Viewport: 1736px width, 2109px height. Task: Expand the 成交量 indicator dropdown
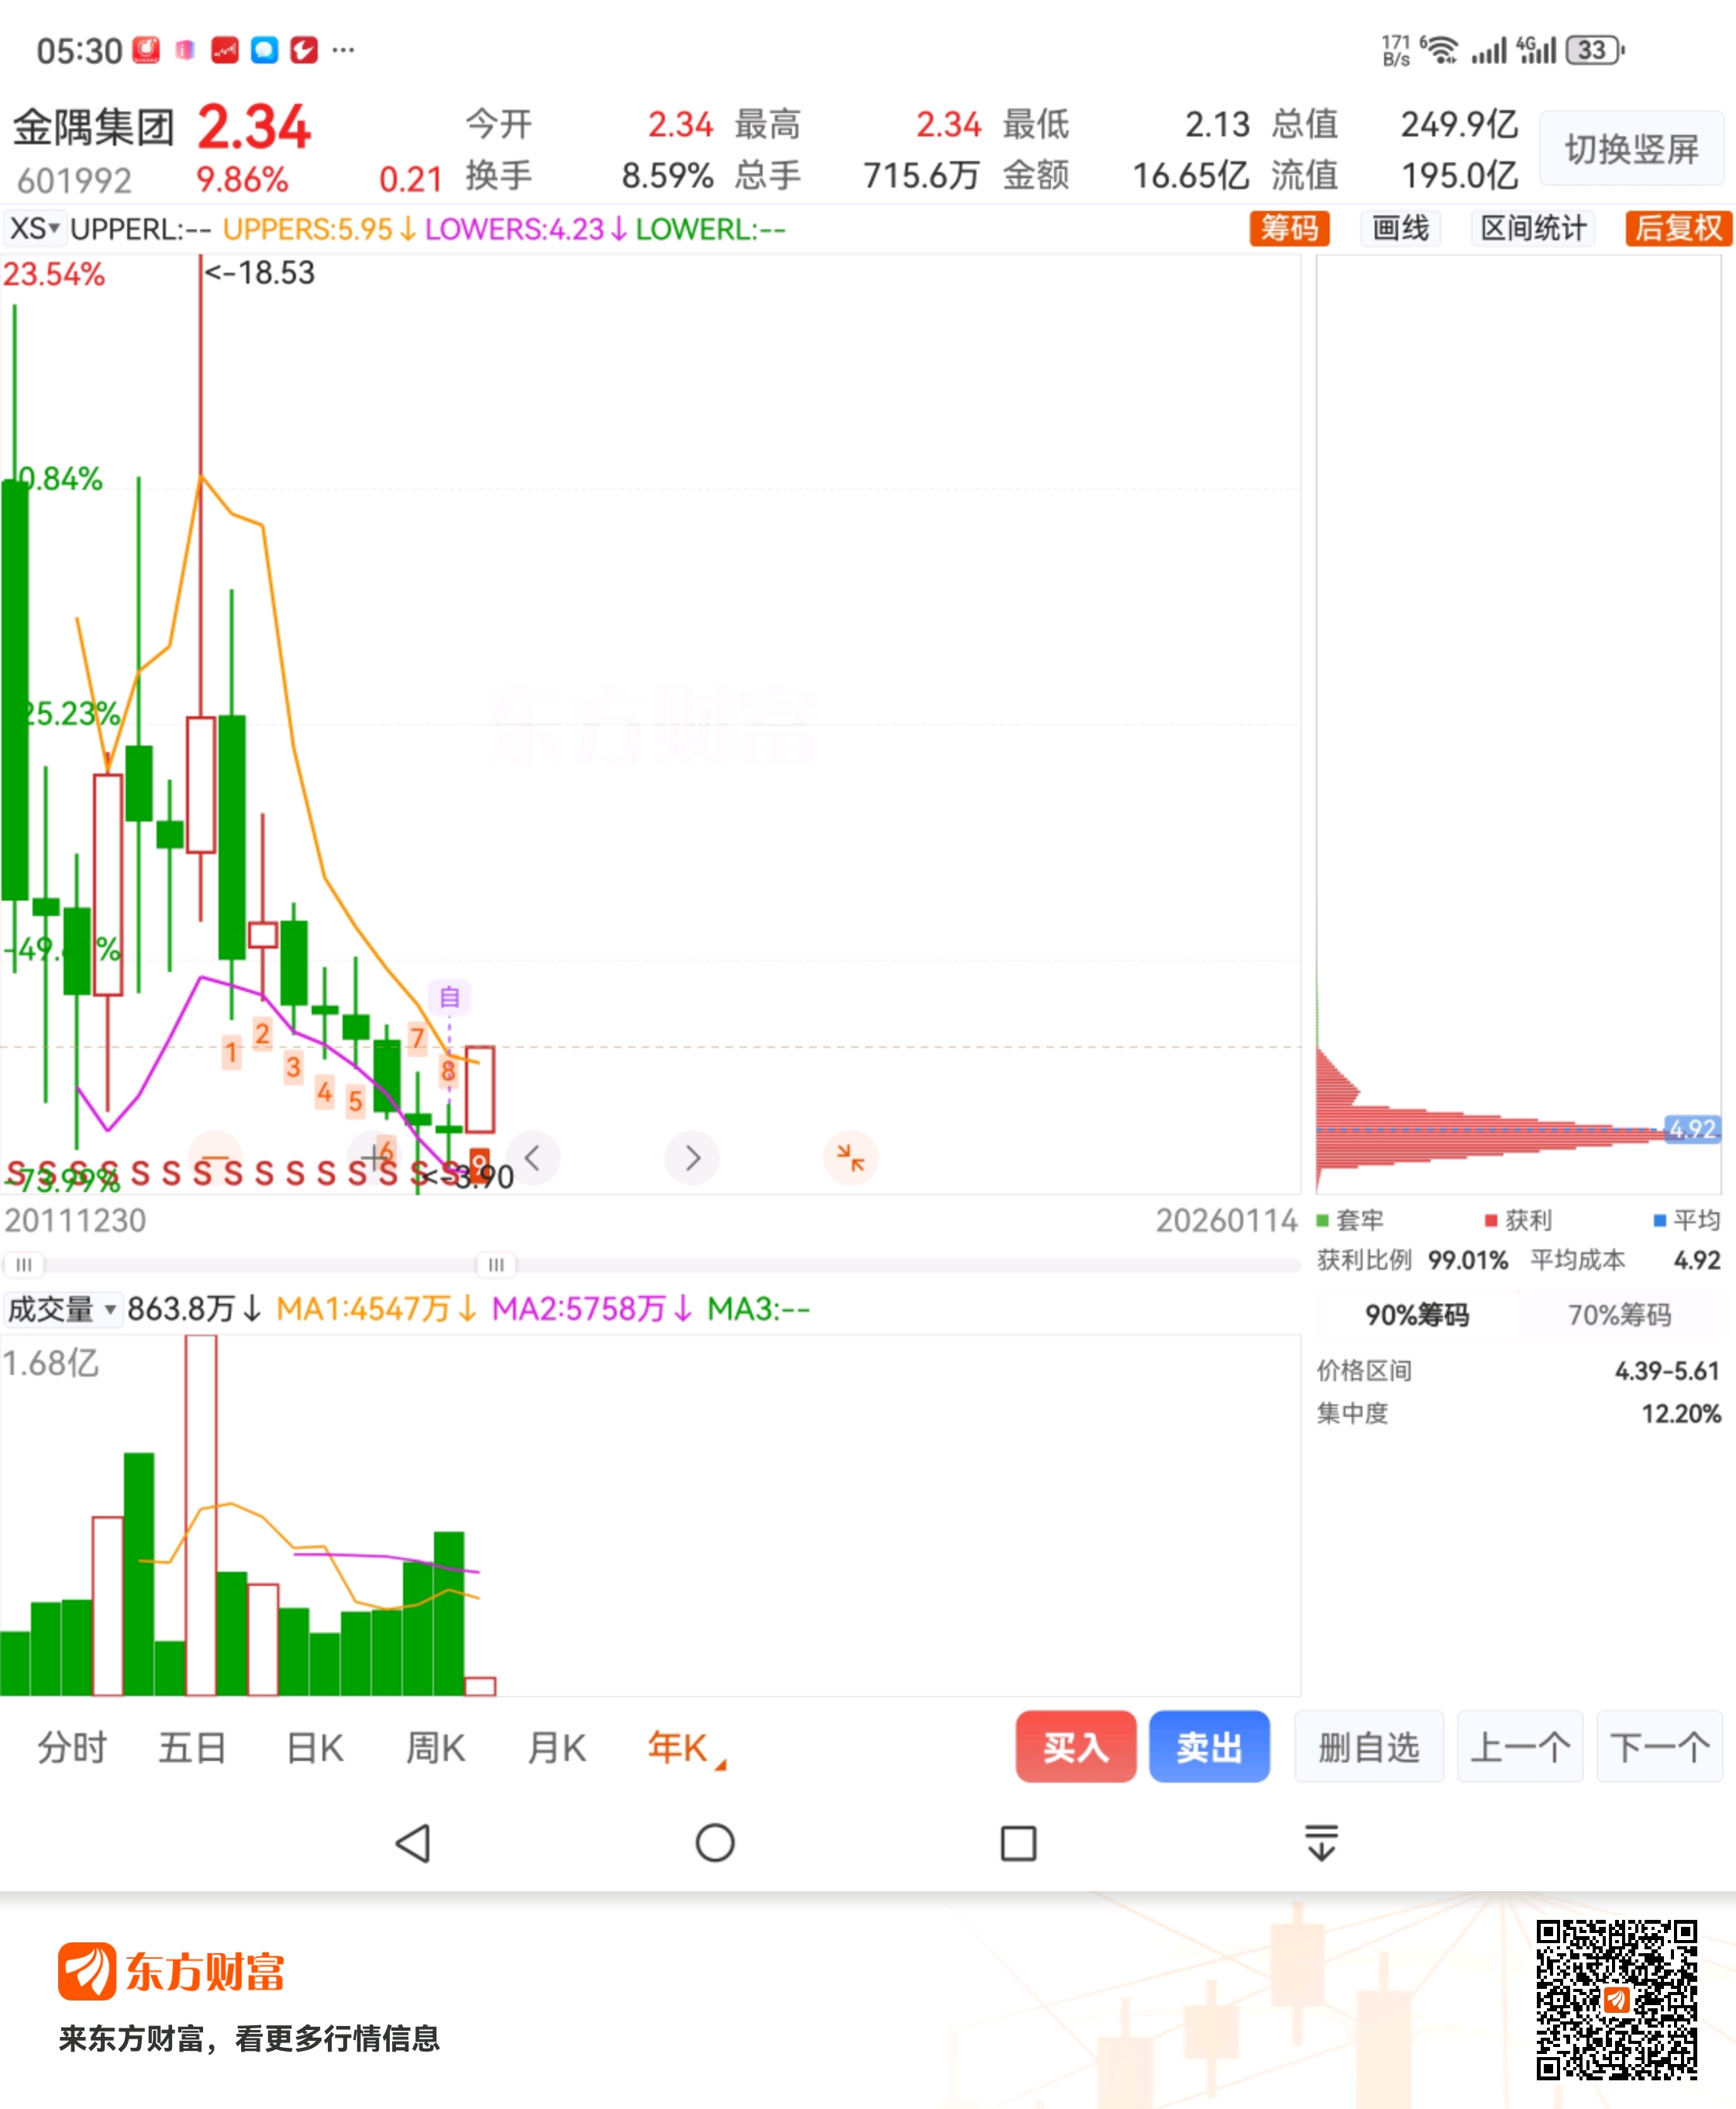[62, 1308]
